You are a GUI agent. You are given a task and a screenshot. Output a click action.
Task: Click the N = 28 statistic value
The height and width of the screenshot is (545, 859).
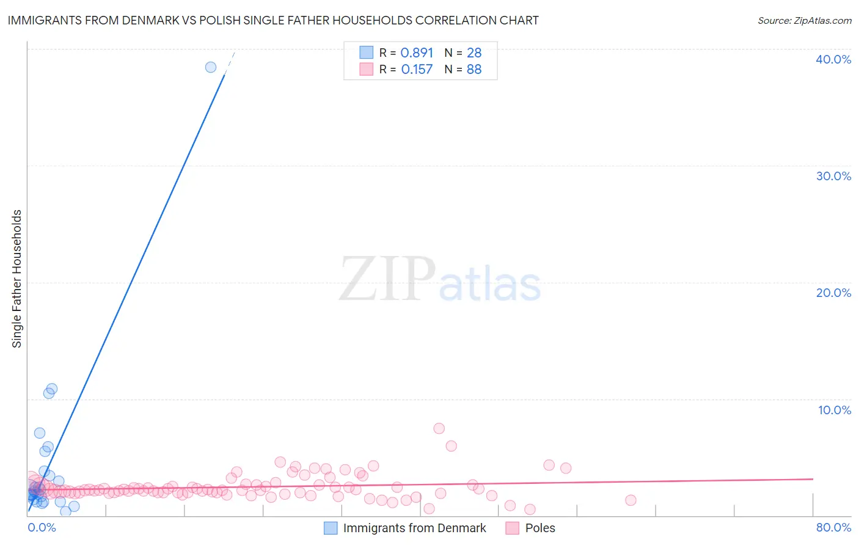[x=463, y=53]
